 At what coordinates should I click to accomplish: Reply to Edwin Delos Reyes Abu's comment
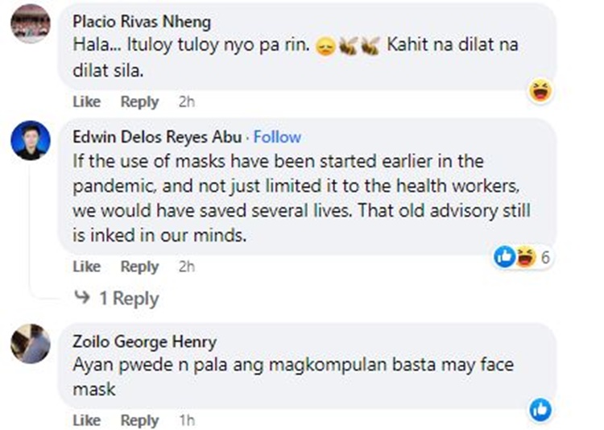pyautogui.click(x=139, y=267)
